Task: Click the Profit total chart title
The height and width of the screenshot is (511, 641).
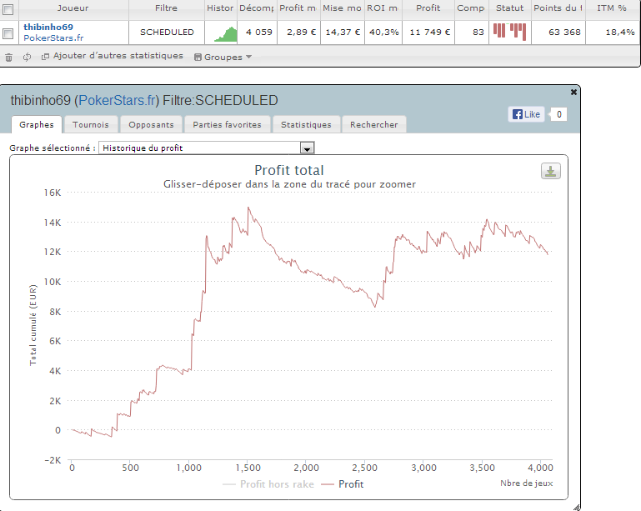Action: (x=289, y=170)
